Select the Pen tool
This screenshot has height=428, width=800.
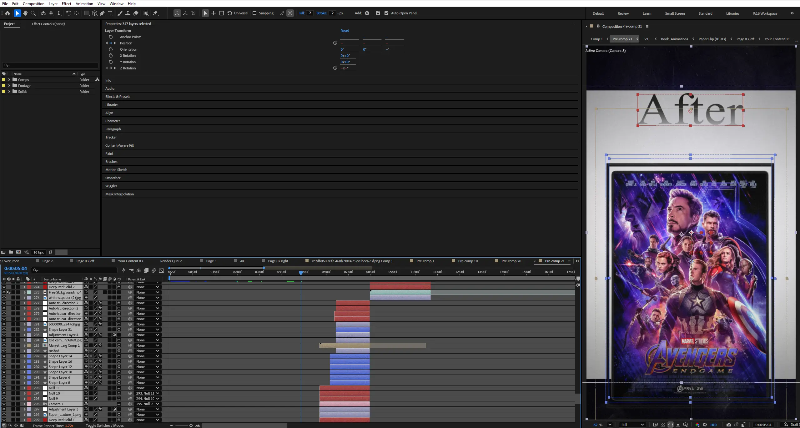pyautogui.click(x=102, y=13)
